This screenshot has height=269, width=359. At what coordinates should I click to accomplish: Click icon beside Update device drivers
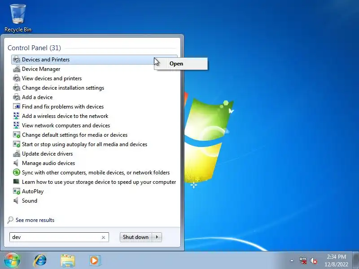coord(17,153)
